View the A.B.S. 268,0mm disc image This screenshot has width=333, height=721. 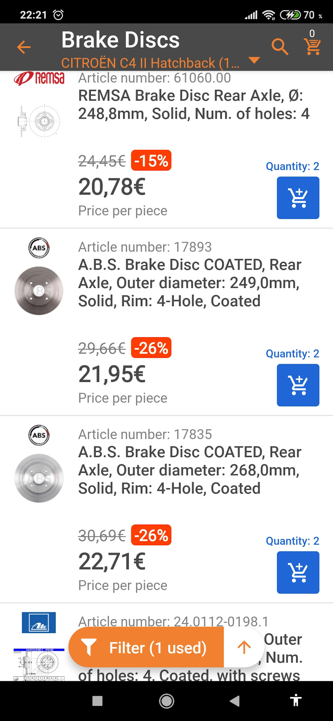coord(39,478)
